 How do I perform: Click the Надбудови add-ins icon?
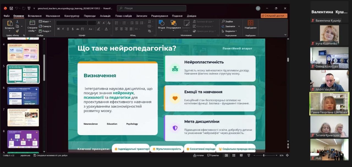[x=250, y=24]
